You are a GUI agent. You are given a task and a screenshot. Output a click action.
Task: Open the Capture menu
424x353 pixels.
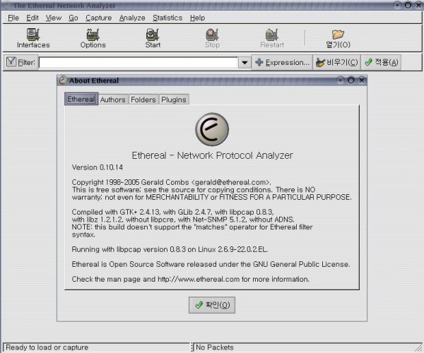[x=99, y=18]
